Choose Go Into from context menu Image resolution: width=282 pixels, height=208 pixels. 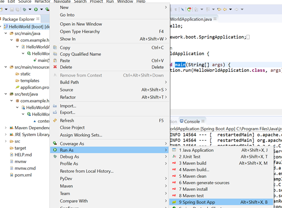tap(110, 15)
